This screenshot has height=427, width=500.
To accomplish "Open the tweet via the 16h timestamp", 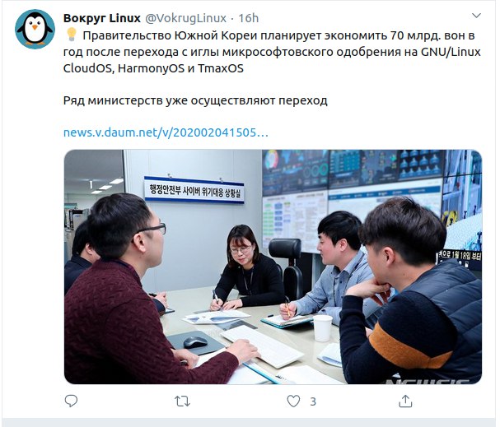I will click(249, 18).
